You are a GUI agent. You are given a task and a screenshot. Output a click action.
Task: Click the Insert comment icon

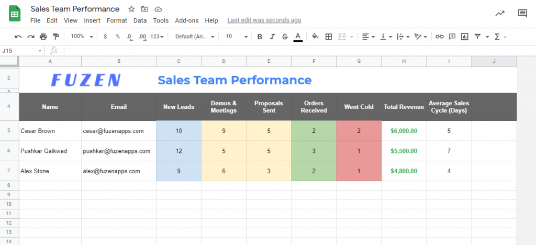click(x=452, y=37)
